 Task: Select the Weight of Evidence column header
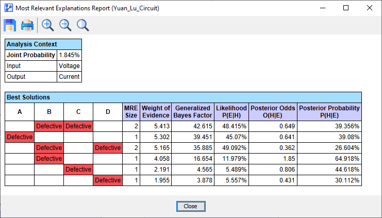click(156, 112)
